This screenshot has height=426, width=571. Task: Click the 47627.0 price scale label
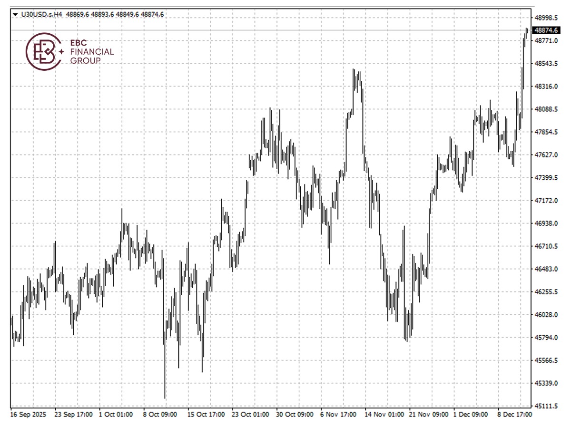point(546,155)
